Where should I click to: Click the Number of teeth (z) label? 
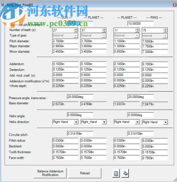click(x=23, y=30)
